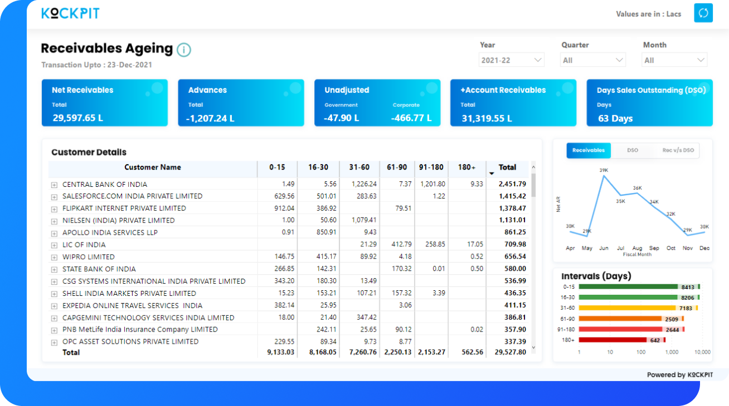Click the 412.79 LIC 61-90 cell

(x=401, y=245)
